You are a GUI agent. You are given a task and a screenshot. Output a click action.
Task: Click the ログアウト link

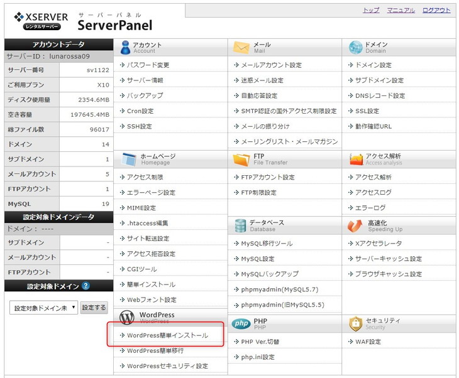(x=436, y=10)
